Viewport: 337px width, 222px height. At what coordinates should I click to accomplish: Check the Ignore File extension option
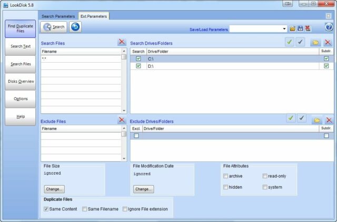125,209
